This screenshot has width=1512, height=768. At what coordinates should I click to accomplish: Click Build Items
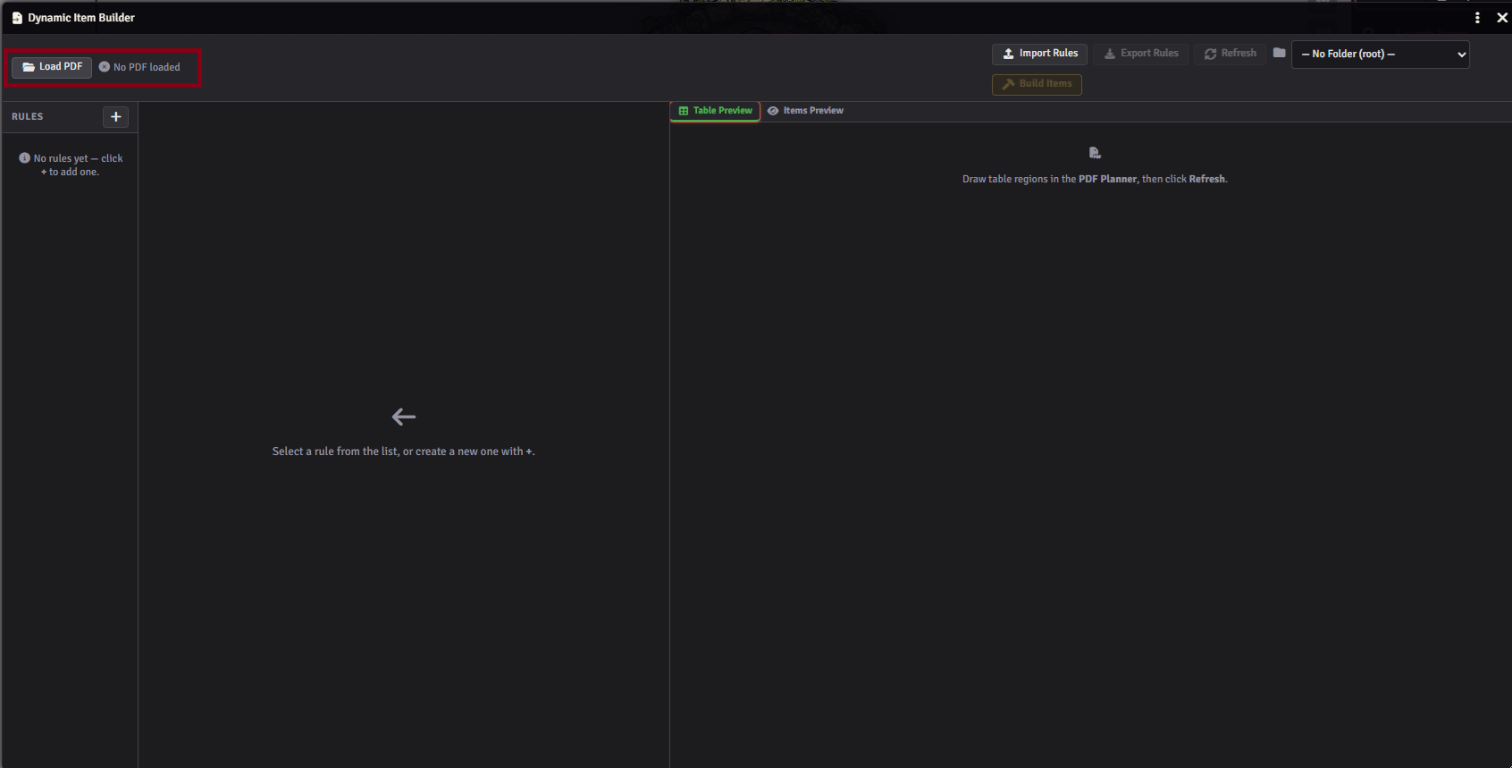[x=1037, y=84]
